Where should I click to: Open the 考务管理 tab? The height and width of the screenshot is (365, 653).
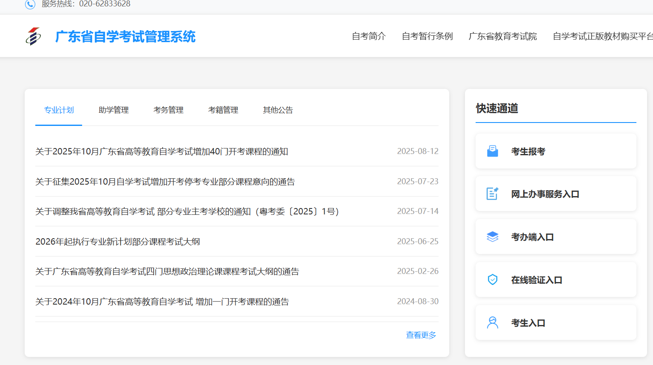pos(168,110)
